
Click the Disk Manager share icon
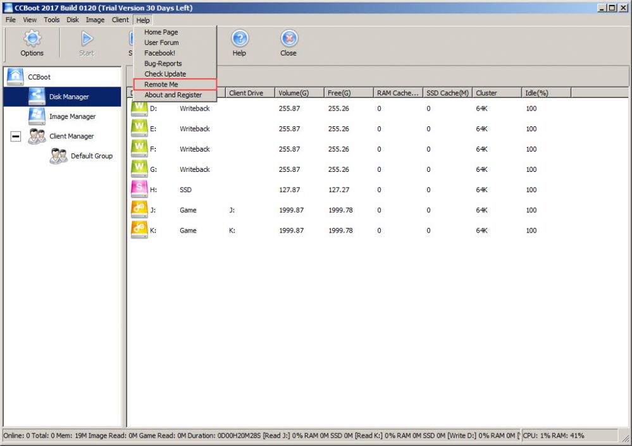(x=37, y=96)
